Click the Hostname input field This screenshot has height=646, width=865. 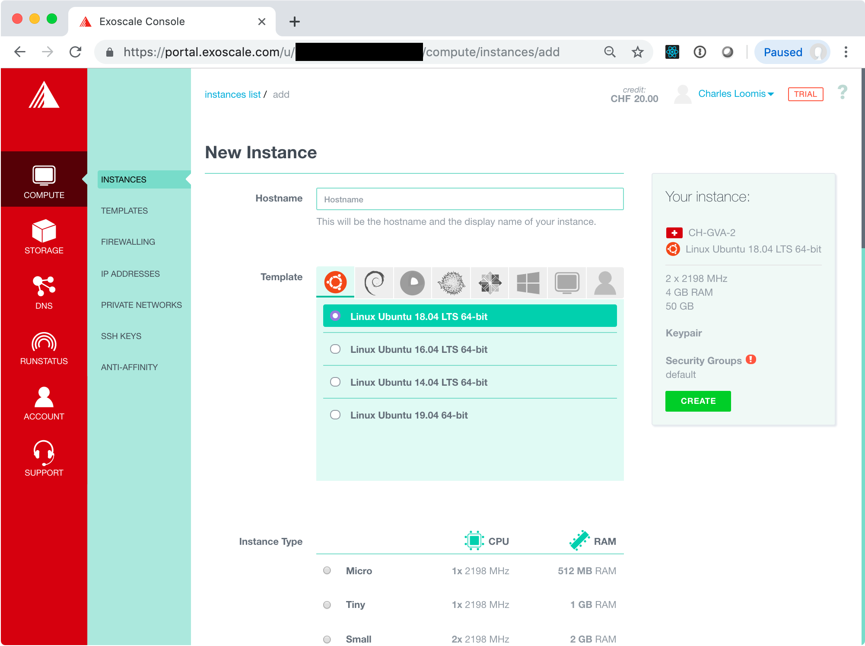(x=470, y=199)
